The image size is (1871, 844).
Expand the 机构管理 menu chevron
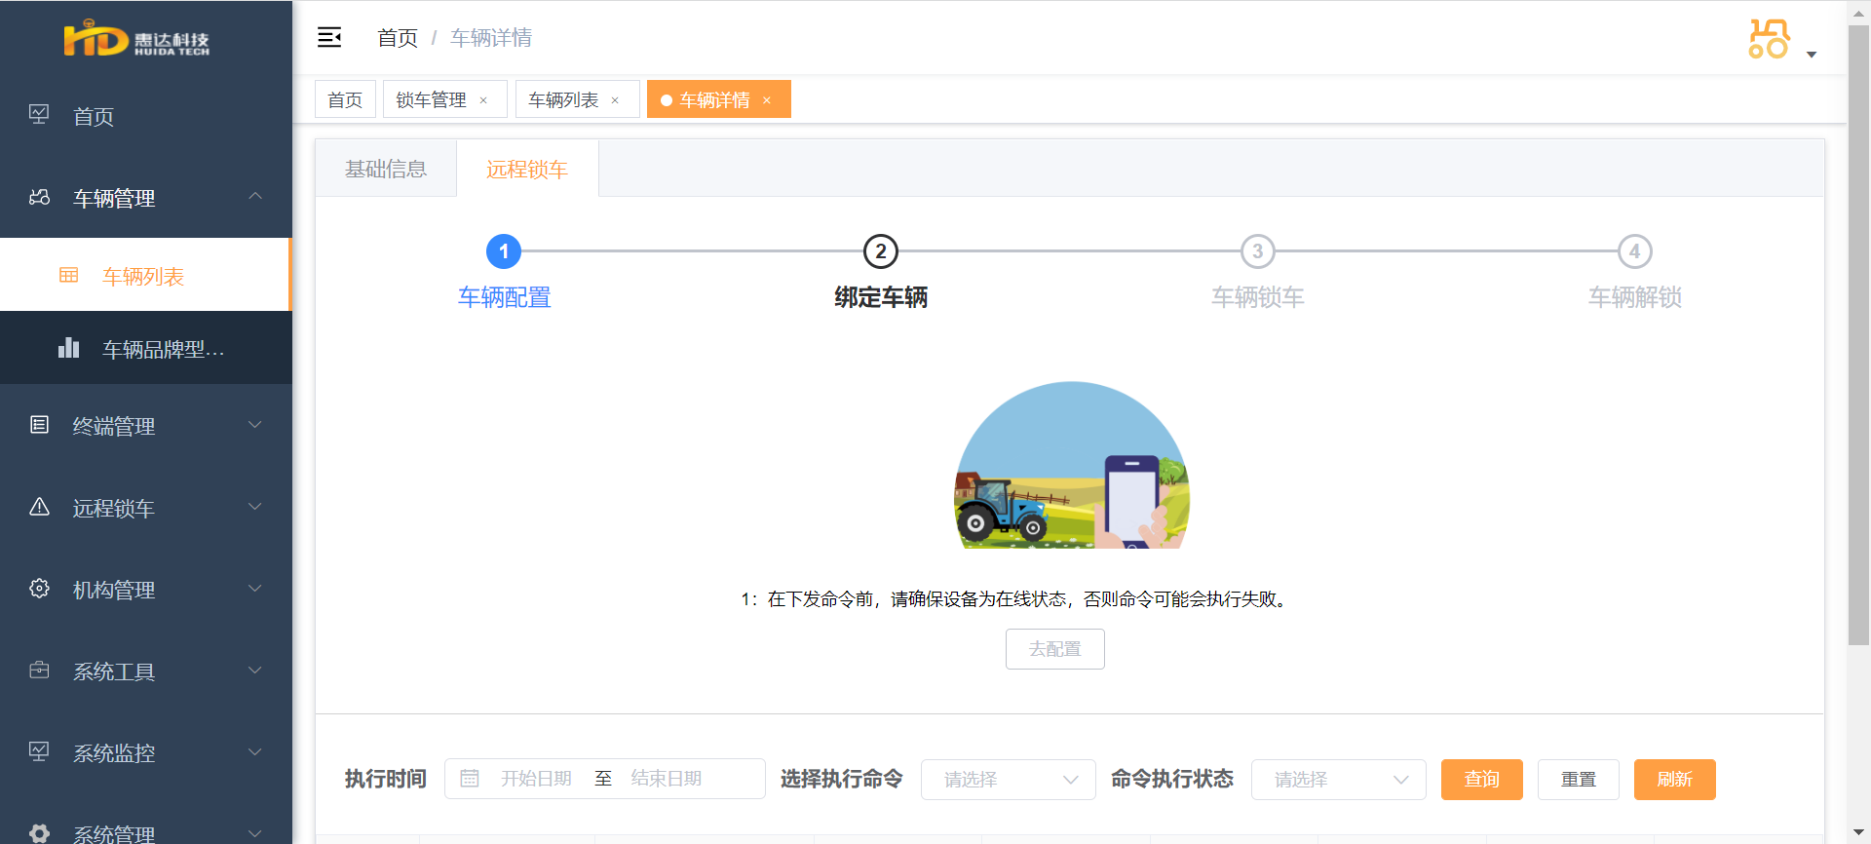tap(255, 588)
